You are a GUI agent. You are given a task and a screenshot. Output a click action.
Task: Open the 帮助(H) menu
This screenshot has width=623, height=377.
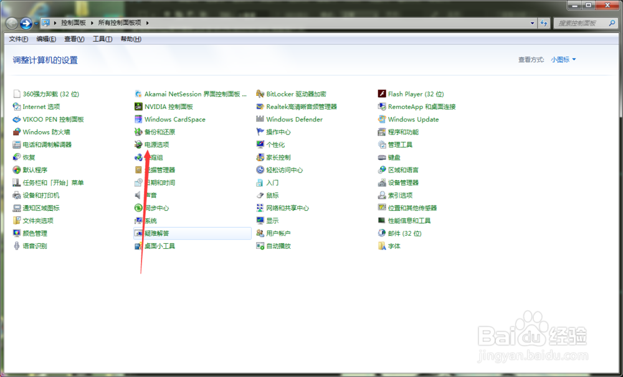click(x=131, y=39)
